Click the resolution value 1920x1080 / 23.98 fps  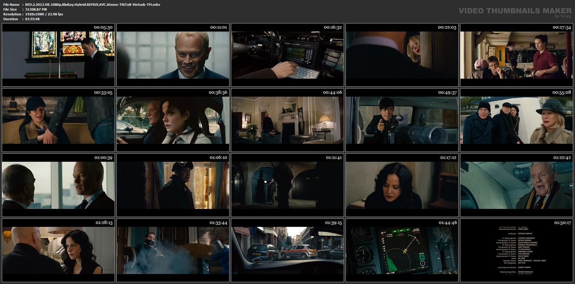click(44, 14)
